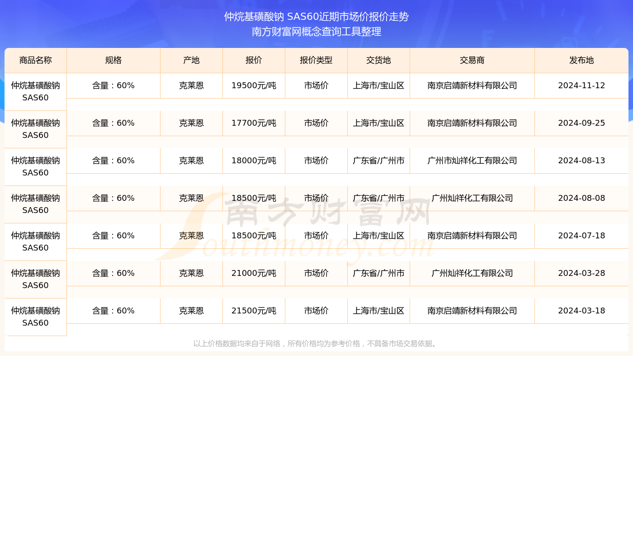Click 南京启靖新材料有限公司 in the 2024-11-12 row
The height and width of the screenshot is (545, 633).
point(472,86)
